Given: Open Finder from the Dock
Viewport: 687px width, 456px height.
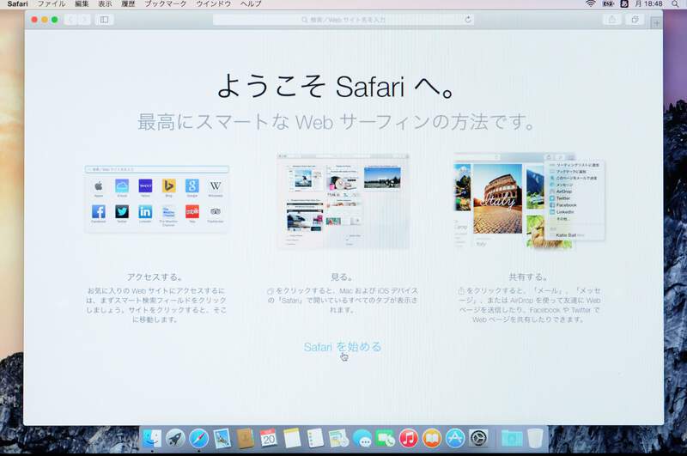Looking at the screenshot, I should [x=152, y=438].
